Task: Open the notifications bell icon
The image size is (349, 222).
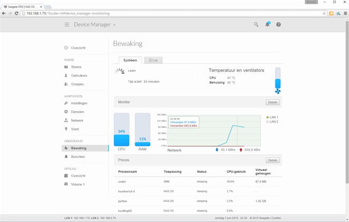Action: [x=268, y=24]
